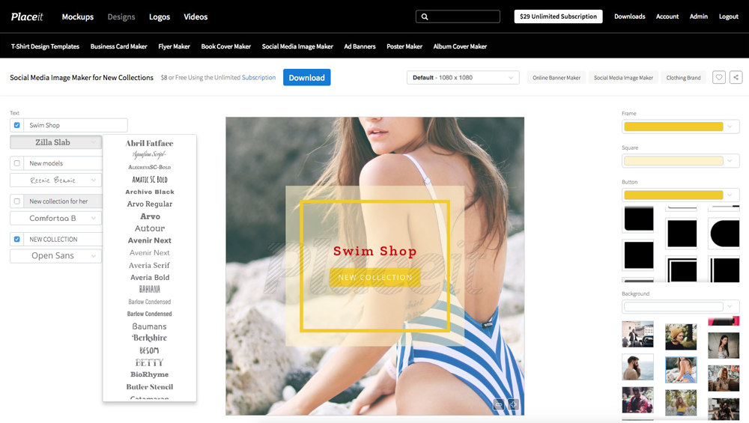Select the double-outlined square graphic
The height and width of the screenshot is (423, 749).
pyautogui.click(x=682, y=270)
